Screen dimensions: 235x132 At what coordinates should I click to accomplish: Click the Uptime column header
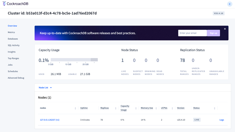(84, 108)
